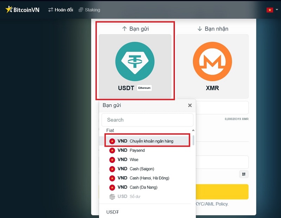Image resolution: width=281 pixels, height=218 pixels.
Task: Open the Vietnam flag language dropdown
Action: 271,10
